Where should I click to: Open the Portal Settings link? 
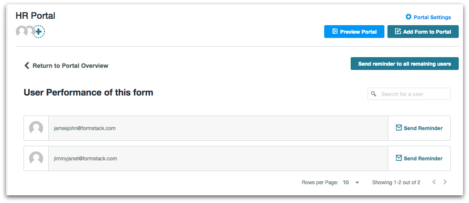pyautogui.click(x=432, y=17)
